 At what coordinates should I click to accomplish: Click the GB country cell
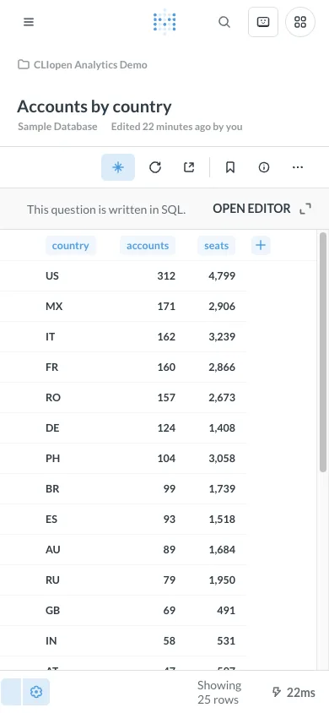[x=53, y=610]
